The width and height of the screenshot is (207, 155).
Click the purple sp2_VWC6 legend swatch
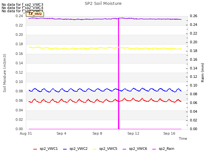(x=124, y=149)
